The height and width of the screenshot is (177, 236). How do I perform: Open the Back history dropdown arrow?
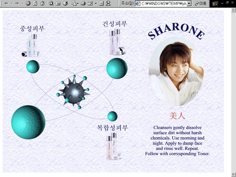tap(12, 3)
